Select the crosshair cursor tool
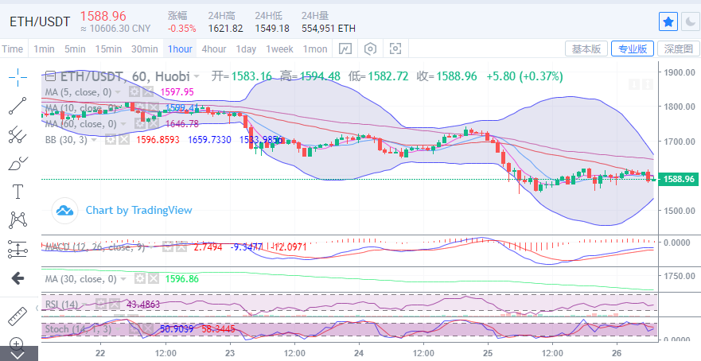 [x=18, y=78]
